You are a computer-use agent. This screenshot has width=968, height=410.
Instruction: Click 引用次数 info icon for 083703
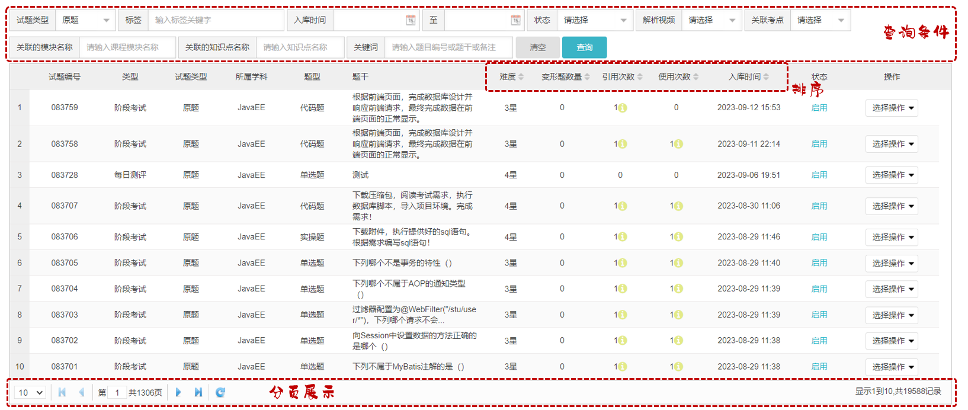pyautogui.click(x=623, y=315)
